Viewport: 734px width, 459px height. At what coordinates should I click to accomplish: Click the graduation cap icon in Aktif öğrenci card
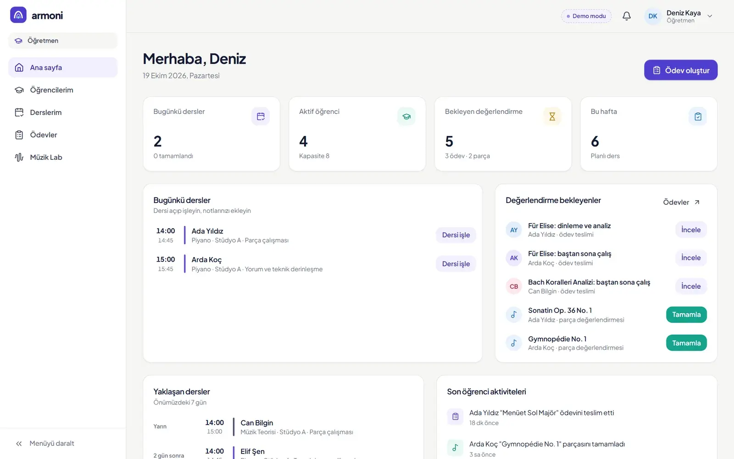(406, 116)
